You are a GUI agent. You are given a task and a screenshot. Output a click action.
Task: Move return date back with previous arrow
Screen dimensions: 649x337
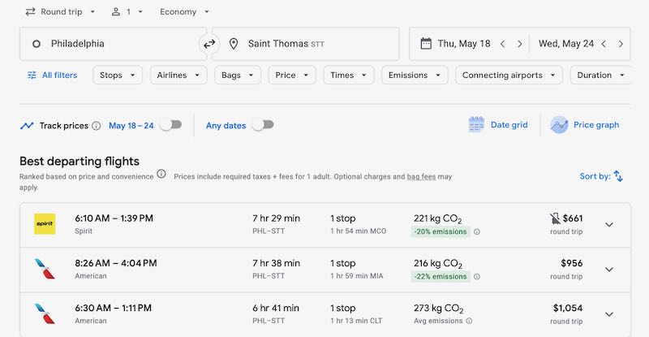[x=604, y=44]
